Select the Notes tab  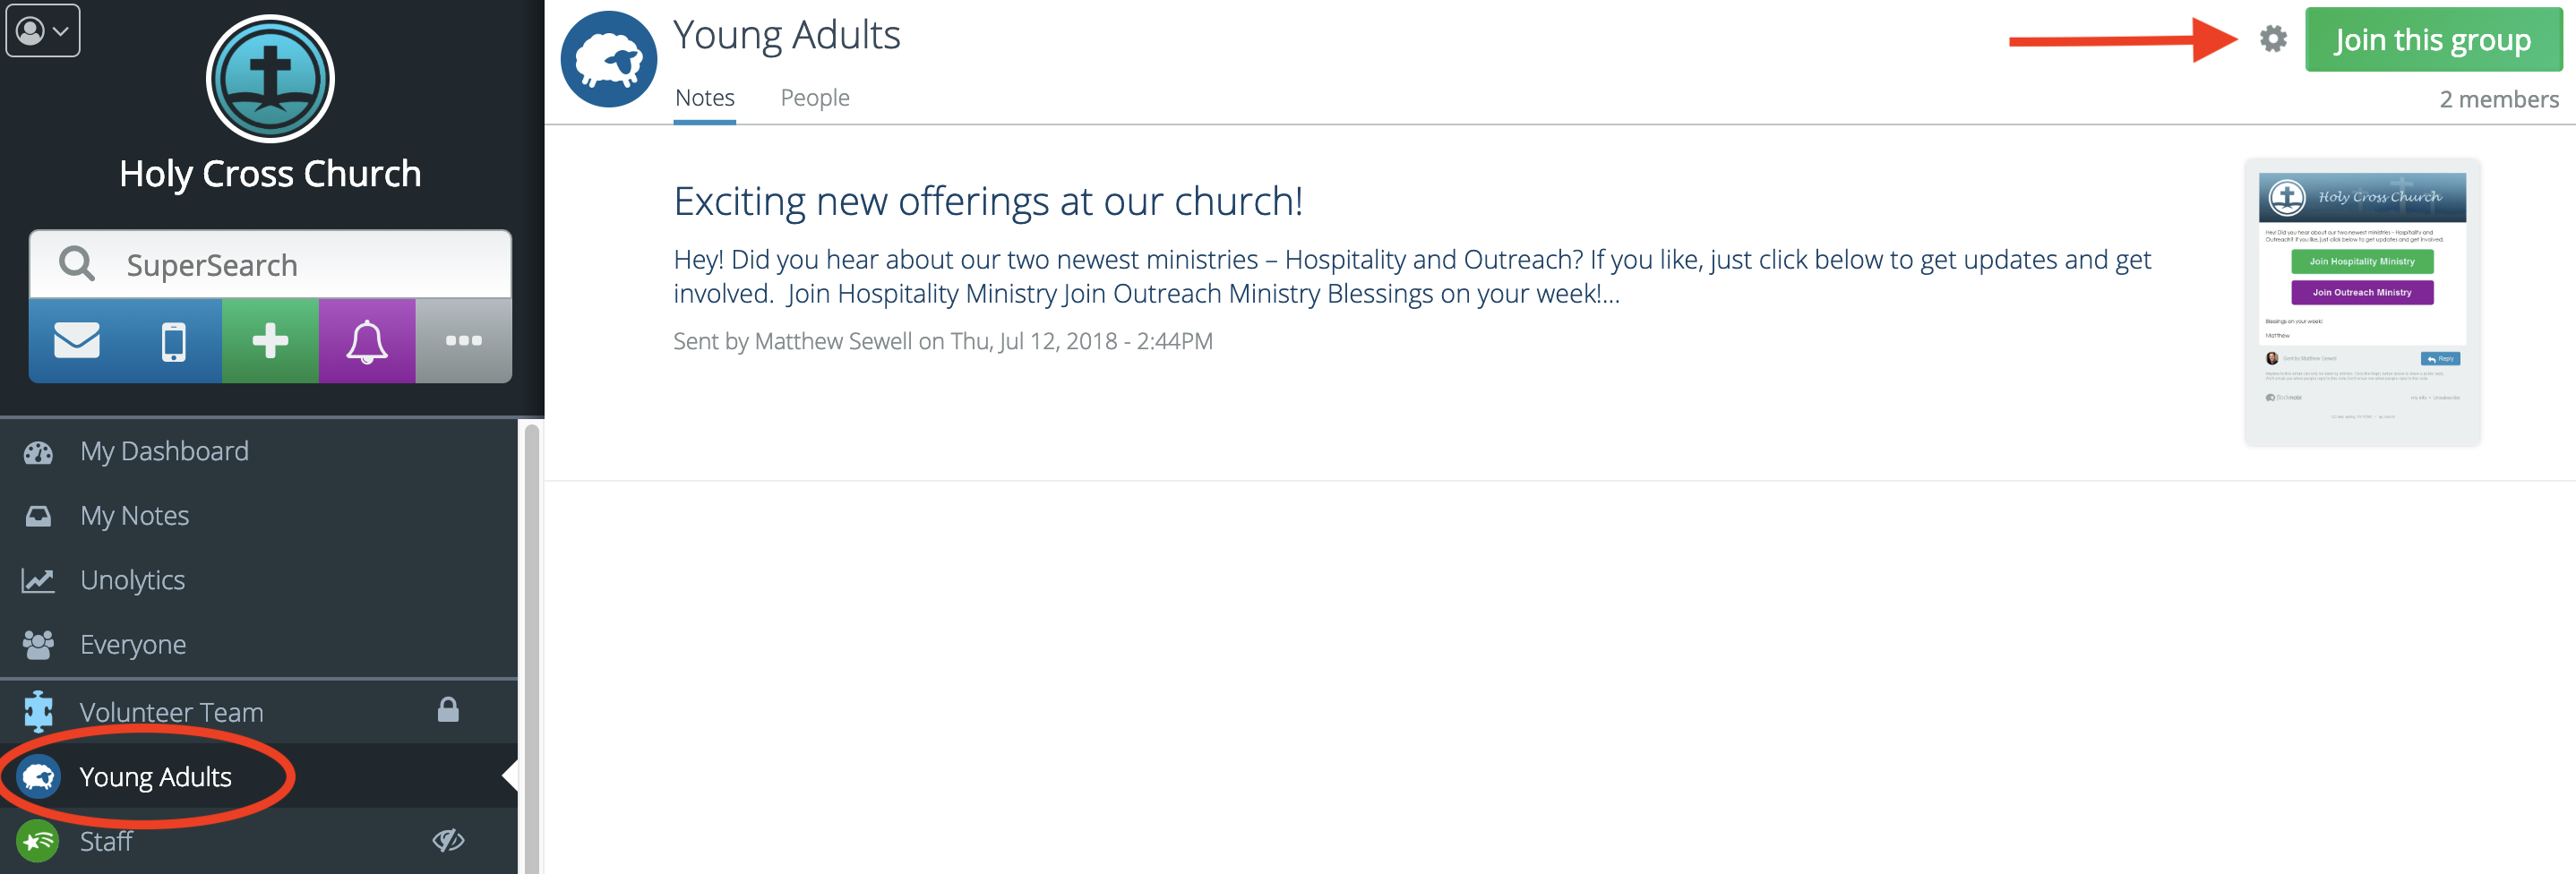[x=704, y=98]
